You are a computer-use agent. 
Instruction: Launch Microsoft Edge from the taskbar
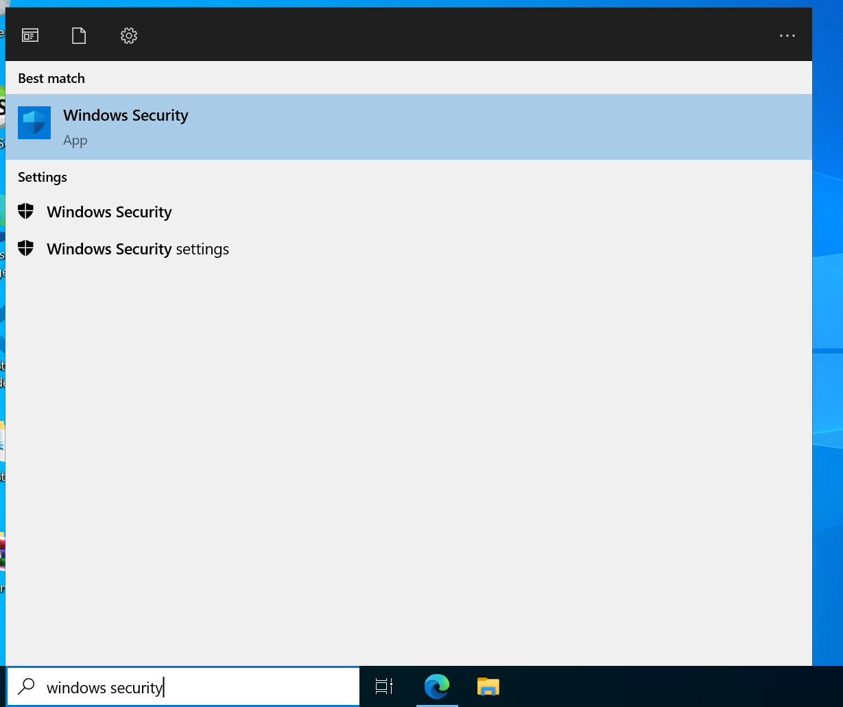[437, 686]
